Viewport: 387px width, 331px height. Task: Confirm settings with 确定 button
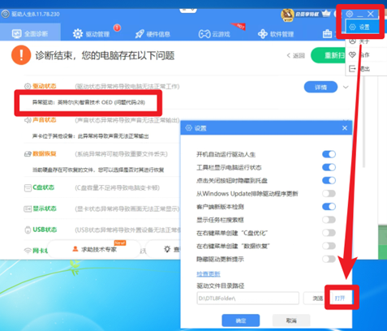[x=241, y=320]
